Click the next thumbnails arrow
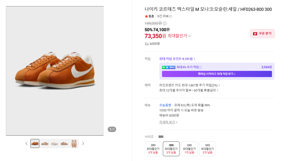The width and height of the screenshot is (292, 161). point(83,144)
